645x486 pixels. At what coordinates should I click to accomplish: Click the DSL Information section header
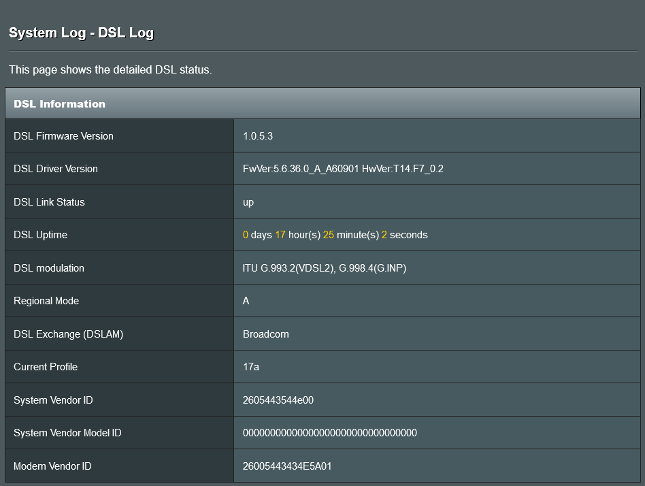coord(60,104)
